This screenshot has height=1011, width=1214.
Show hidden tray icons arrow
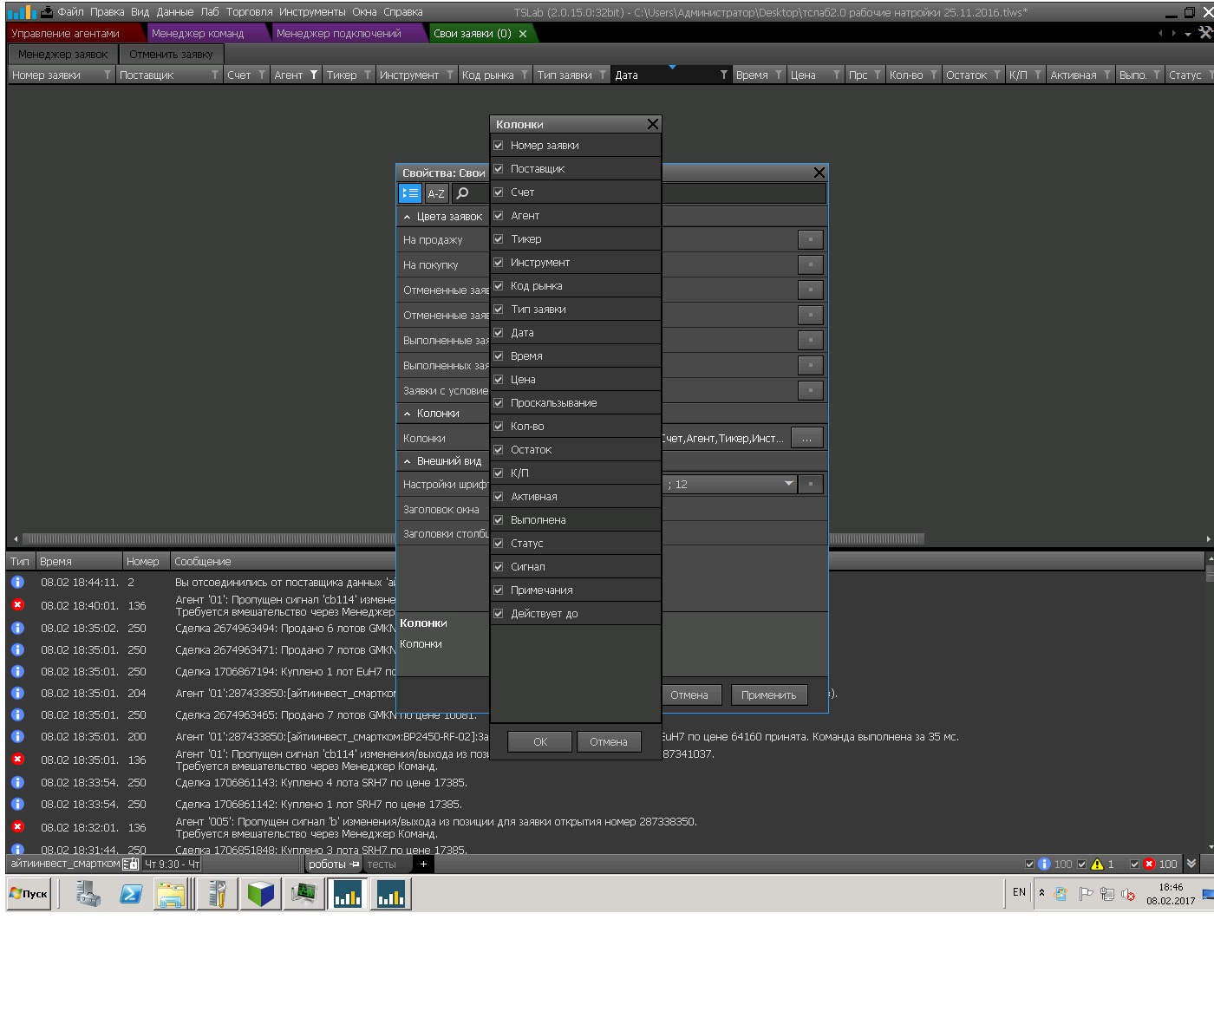pyautogui.click(x=1041, y=893)
